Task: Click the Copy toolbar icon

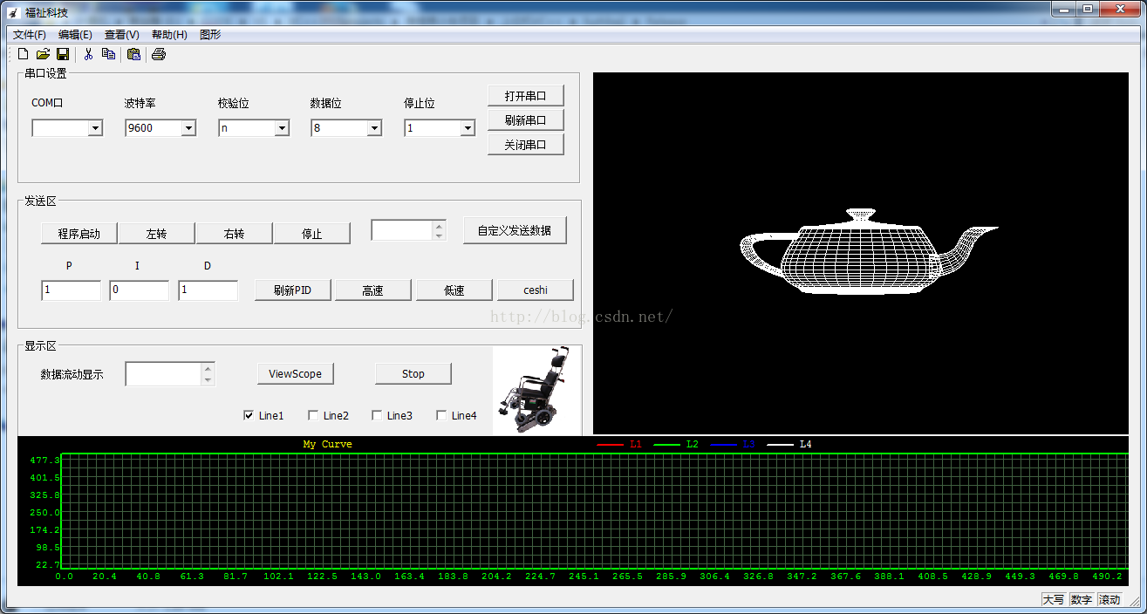Action: [108, 54]
